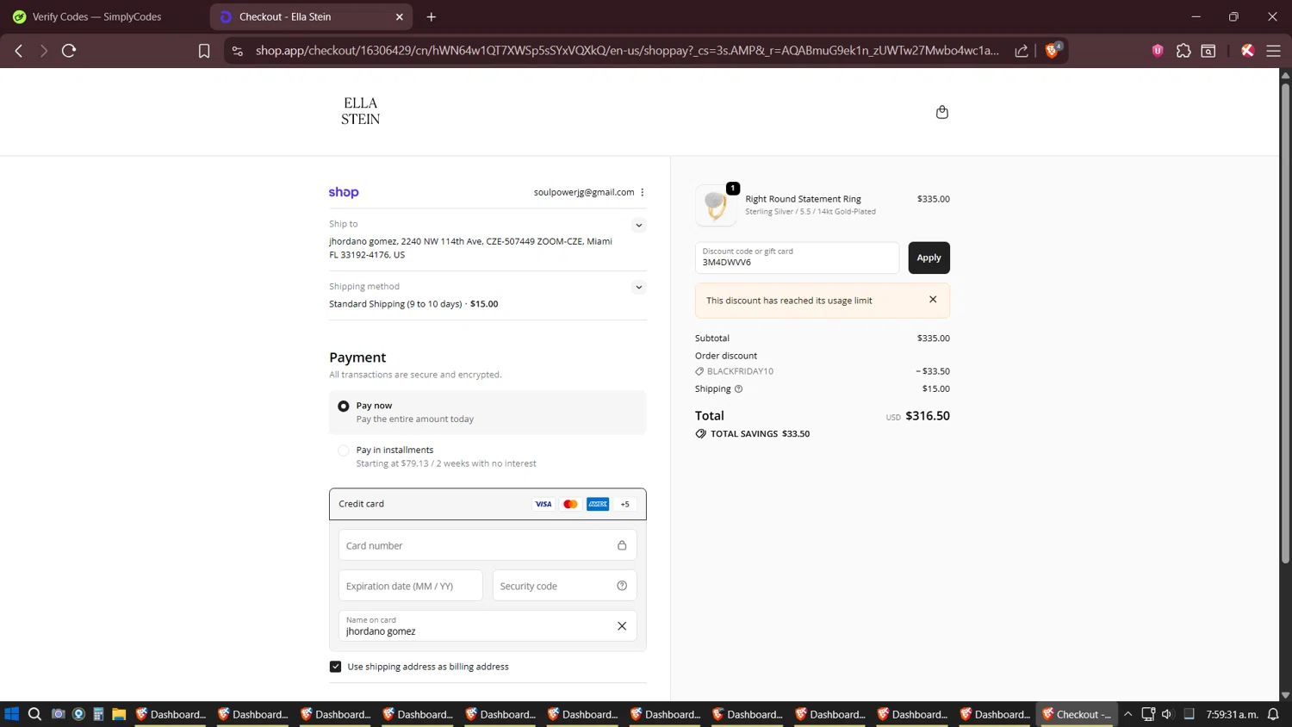Viewport: 1292px width, 727px height.
Task: Clear the Name on card field
Action: (622, 626)
